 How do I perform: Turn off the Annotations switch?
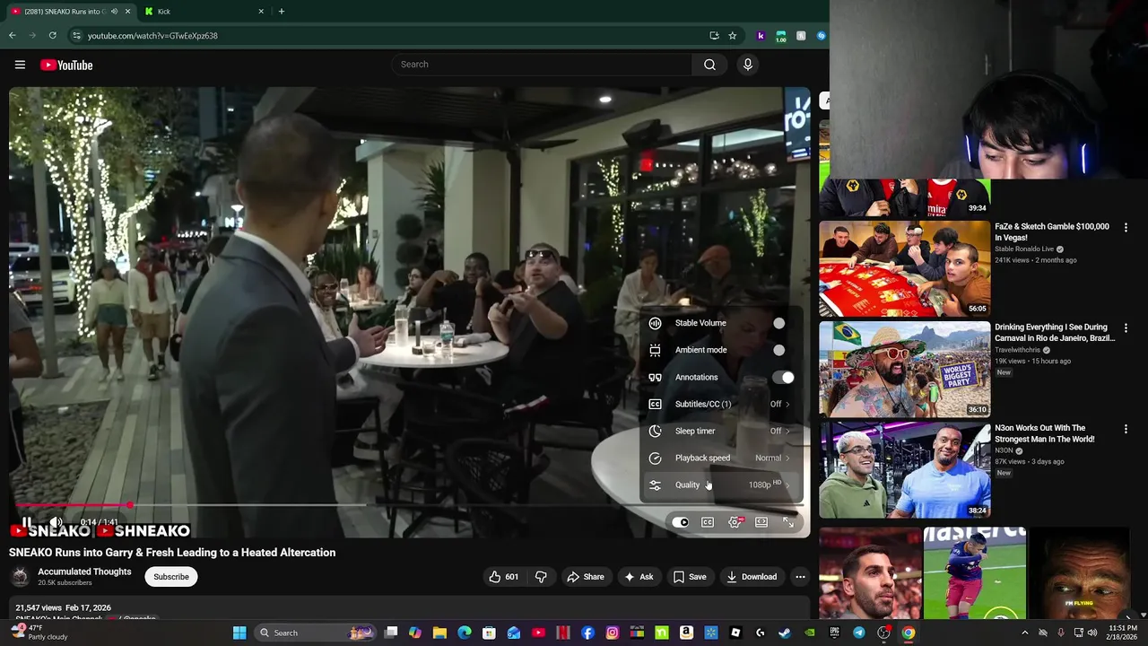[784, 378]
